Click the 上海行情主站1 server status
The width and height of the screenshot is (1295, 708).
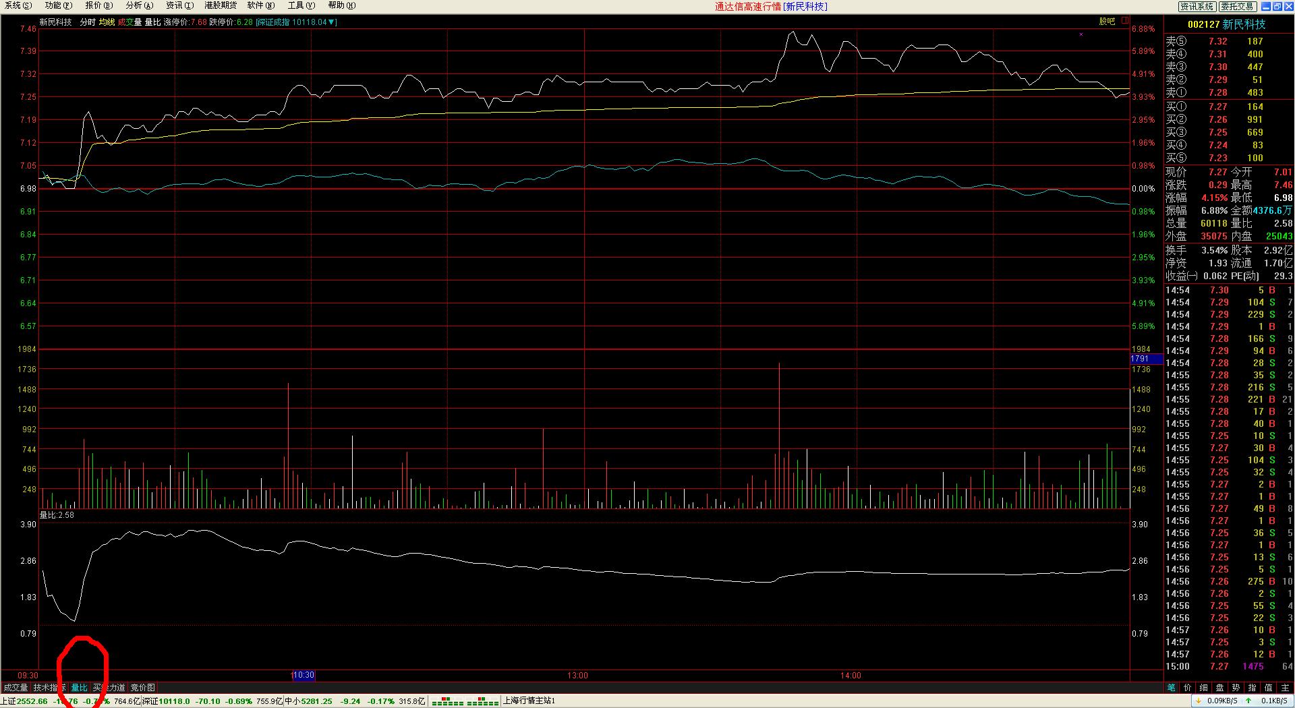[529, 701]
